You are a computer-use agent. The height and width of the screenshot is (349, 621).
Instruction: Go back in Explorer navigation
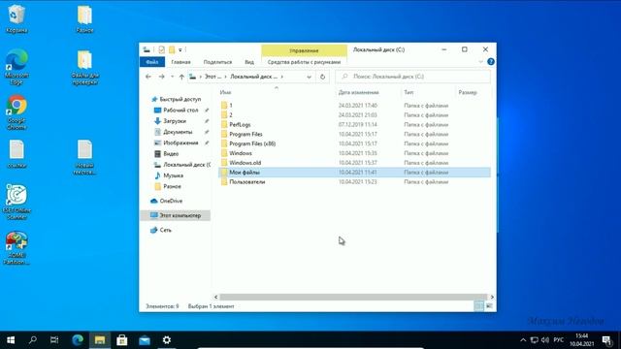[x=148, y=77]
